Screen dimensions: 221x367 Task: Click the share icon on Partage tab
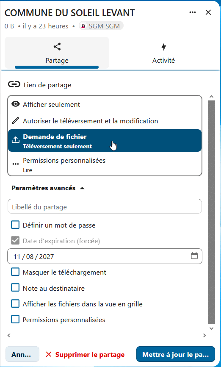tap(57, 47)
